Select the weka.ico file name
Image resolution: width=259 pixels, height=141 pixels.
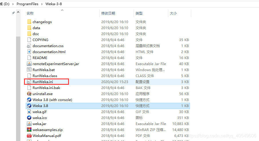coord(40,118)
